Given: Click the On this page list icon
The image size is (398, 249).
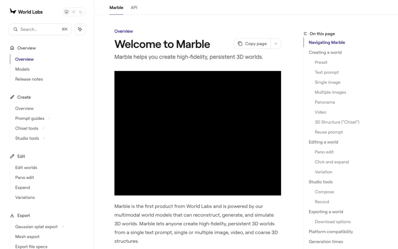Looking at the screenshot, I should tap(305, 33).
